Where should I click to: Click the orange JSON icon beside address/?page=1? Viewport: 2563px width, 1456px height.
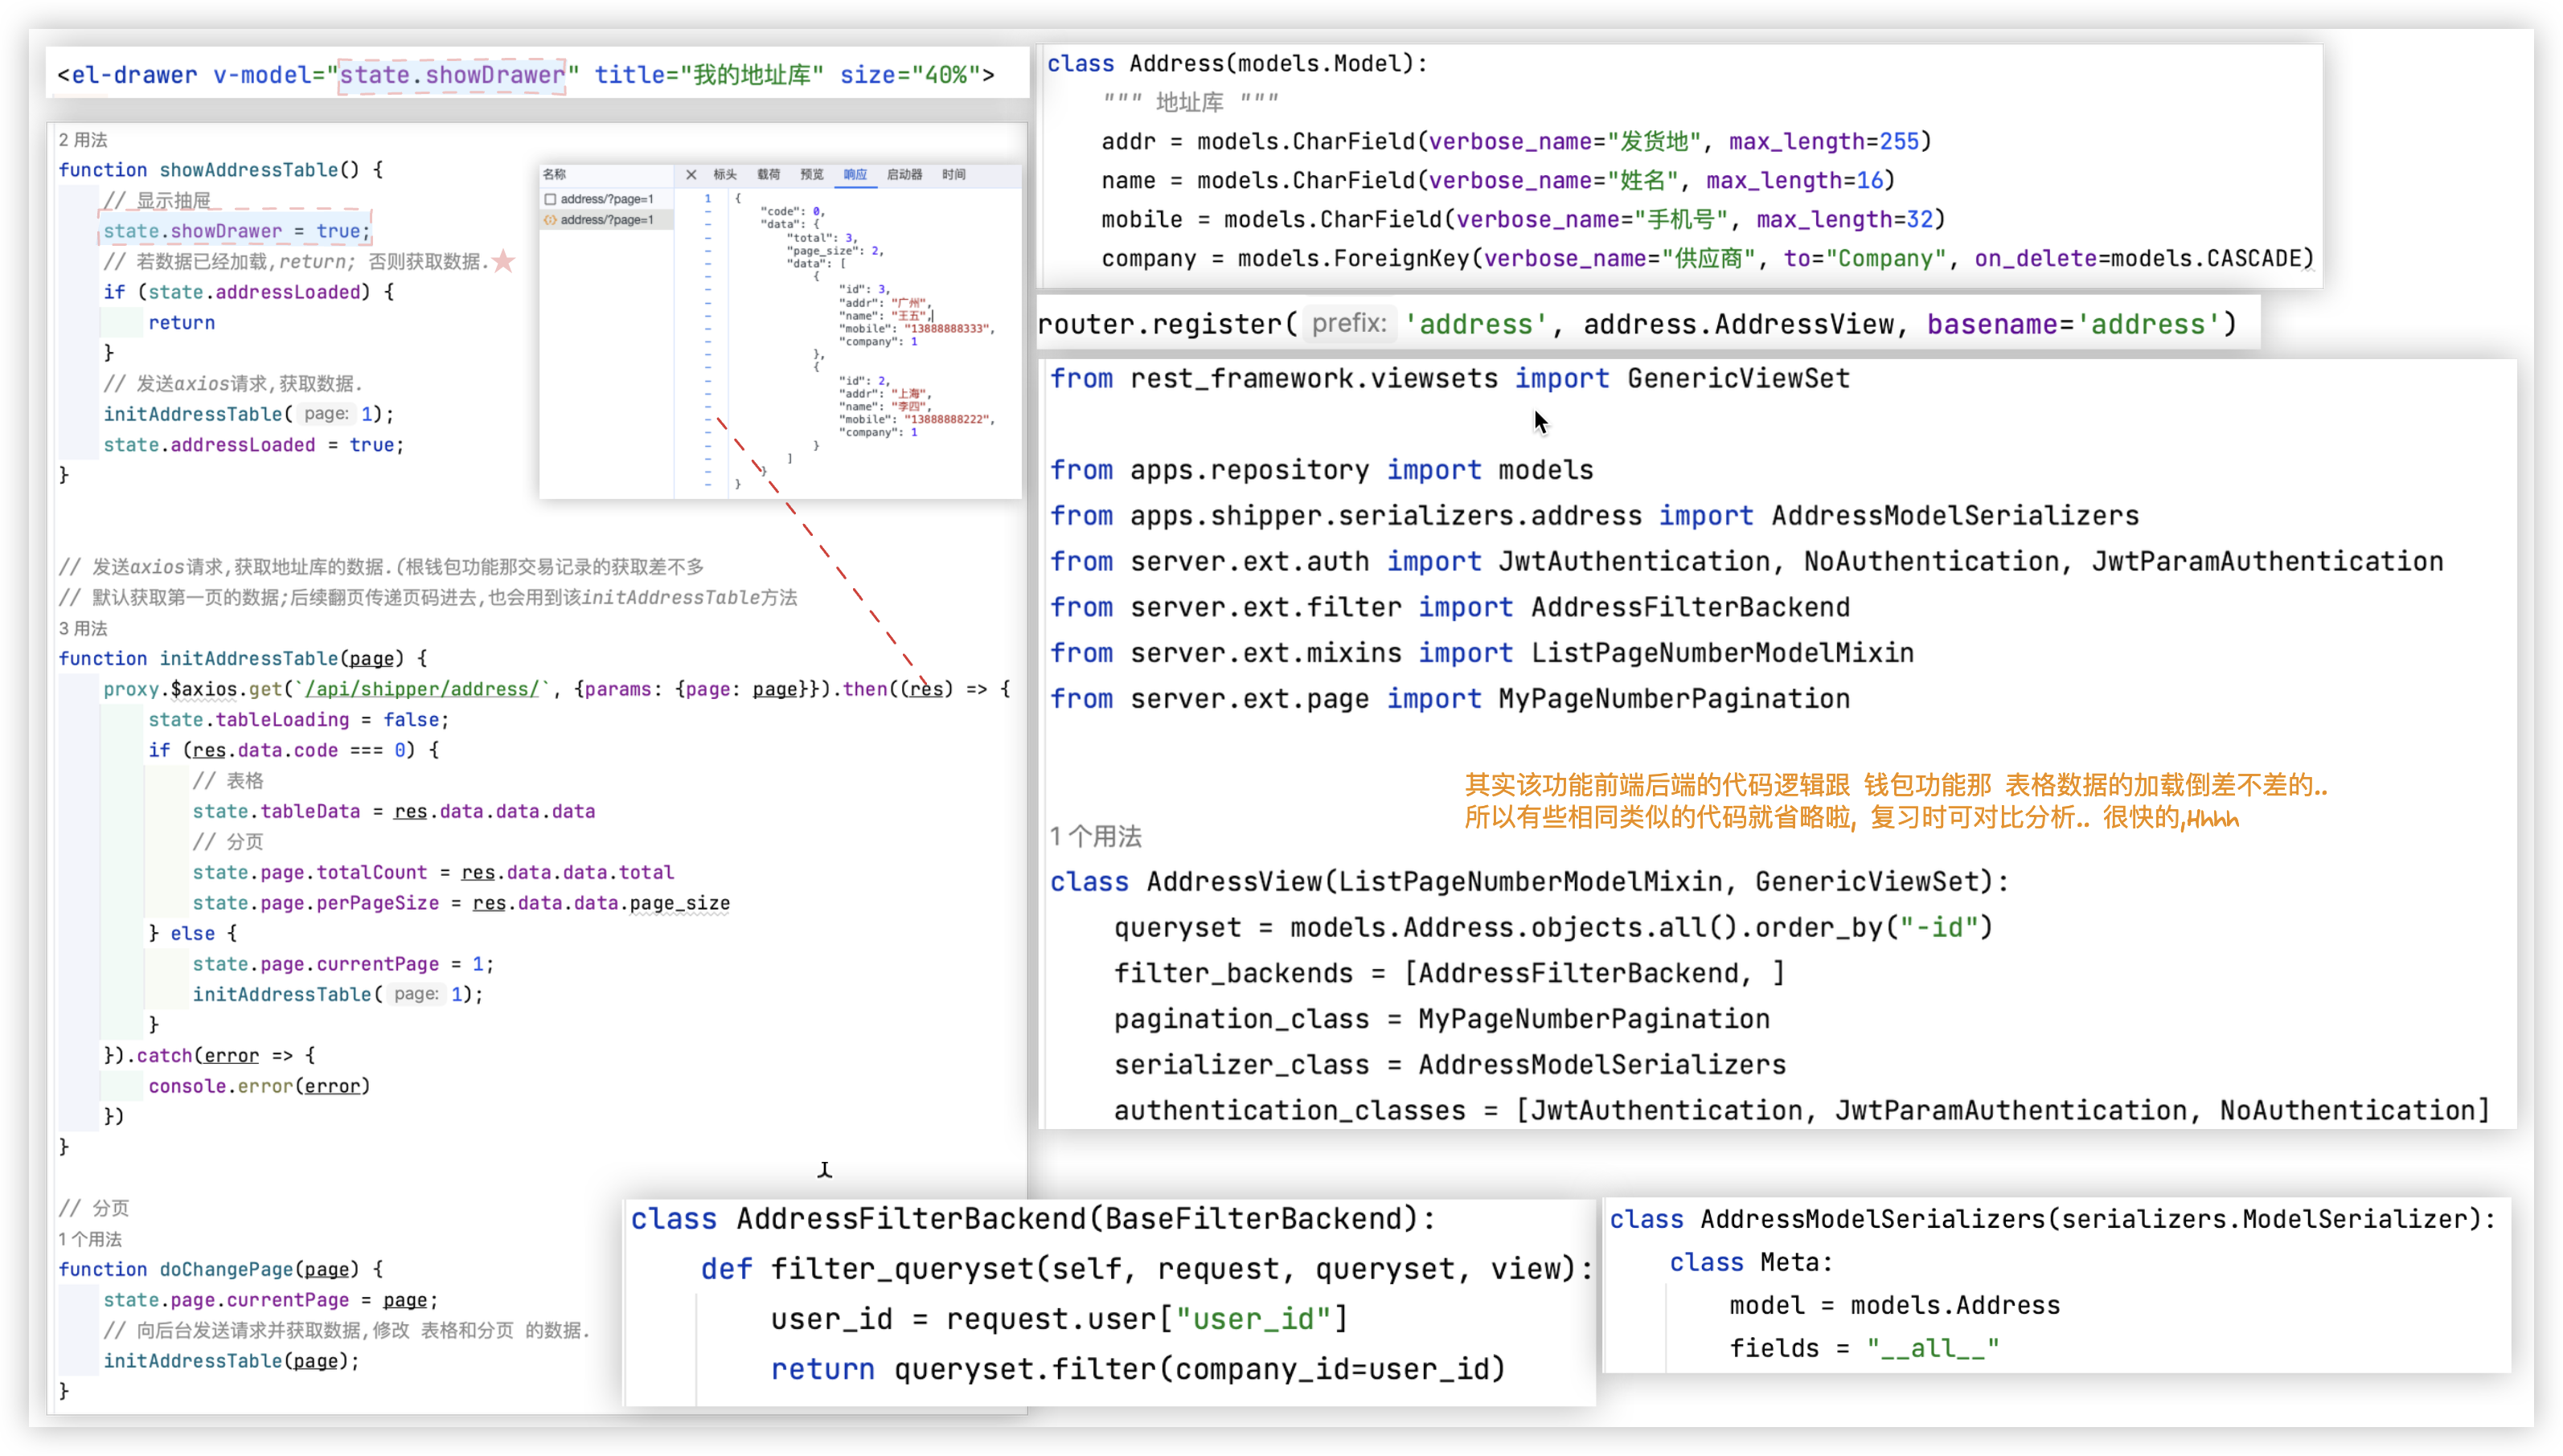(550, 220)
